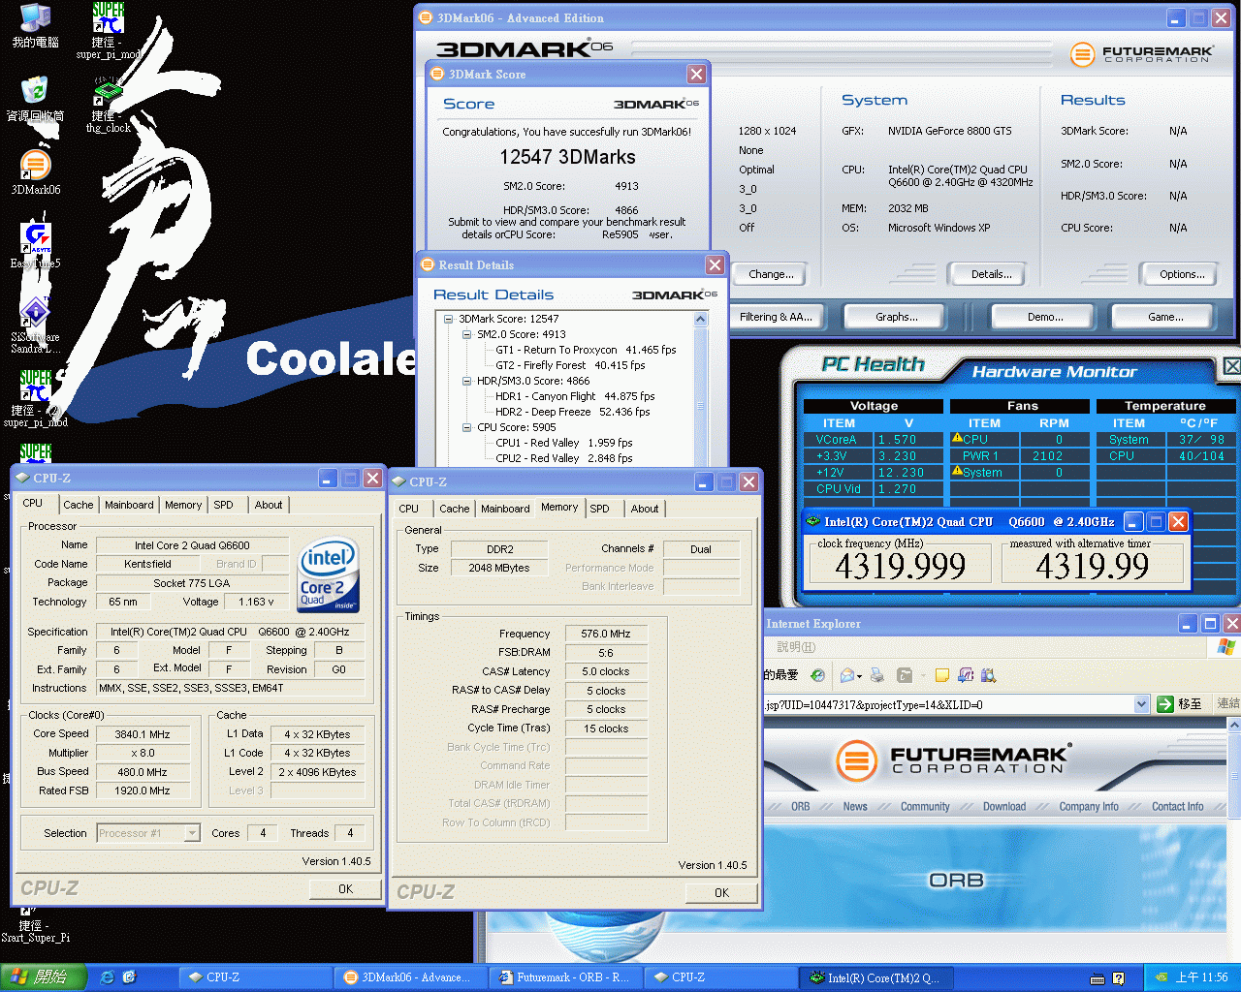
Task: Click the Internet Explorer quick launch icon
Action: point(108,977)
